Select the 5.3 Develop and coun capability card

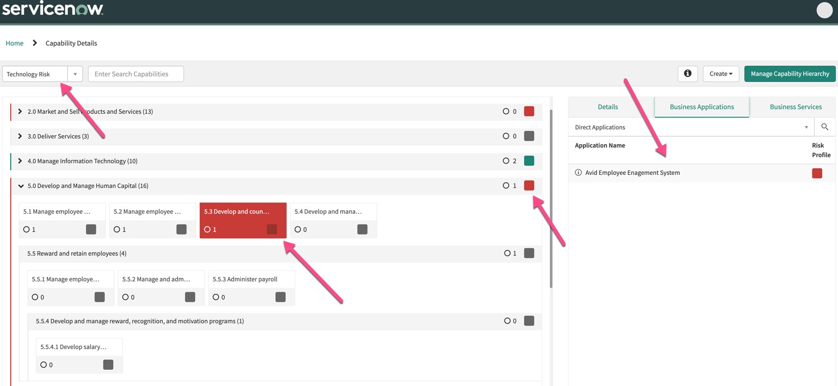point(243,220)
